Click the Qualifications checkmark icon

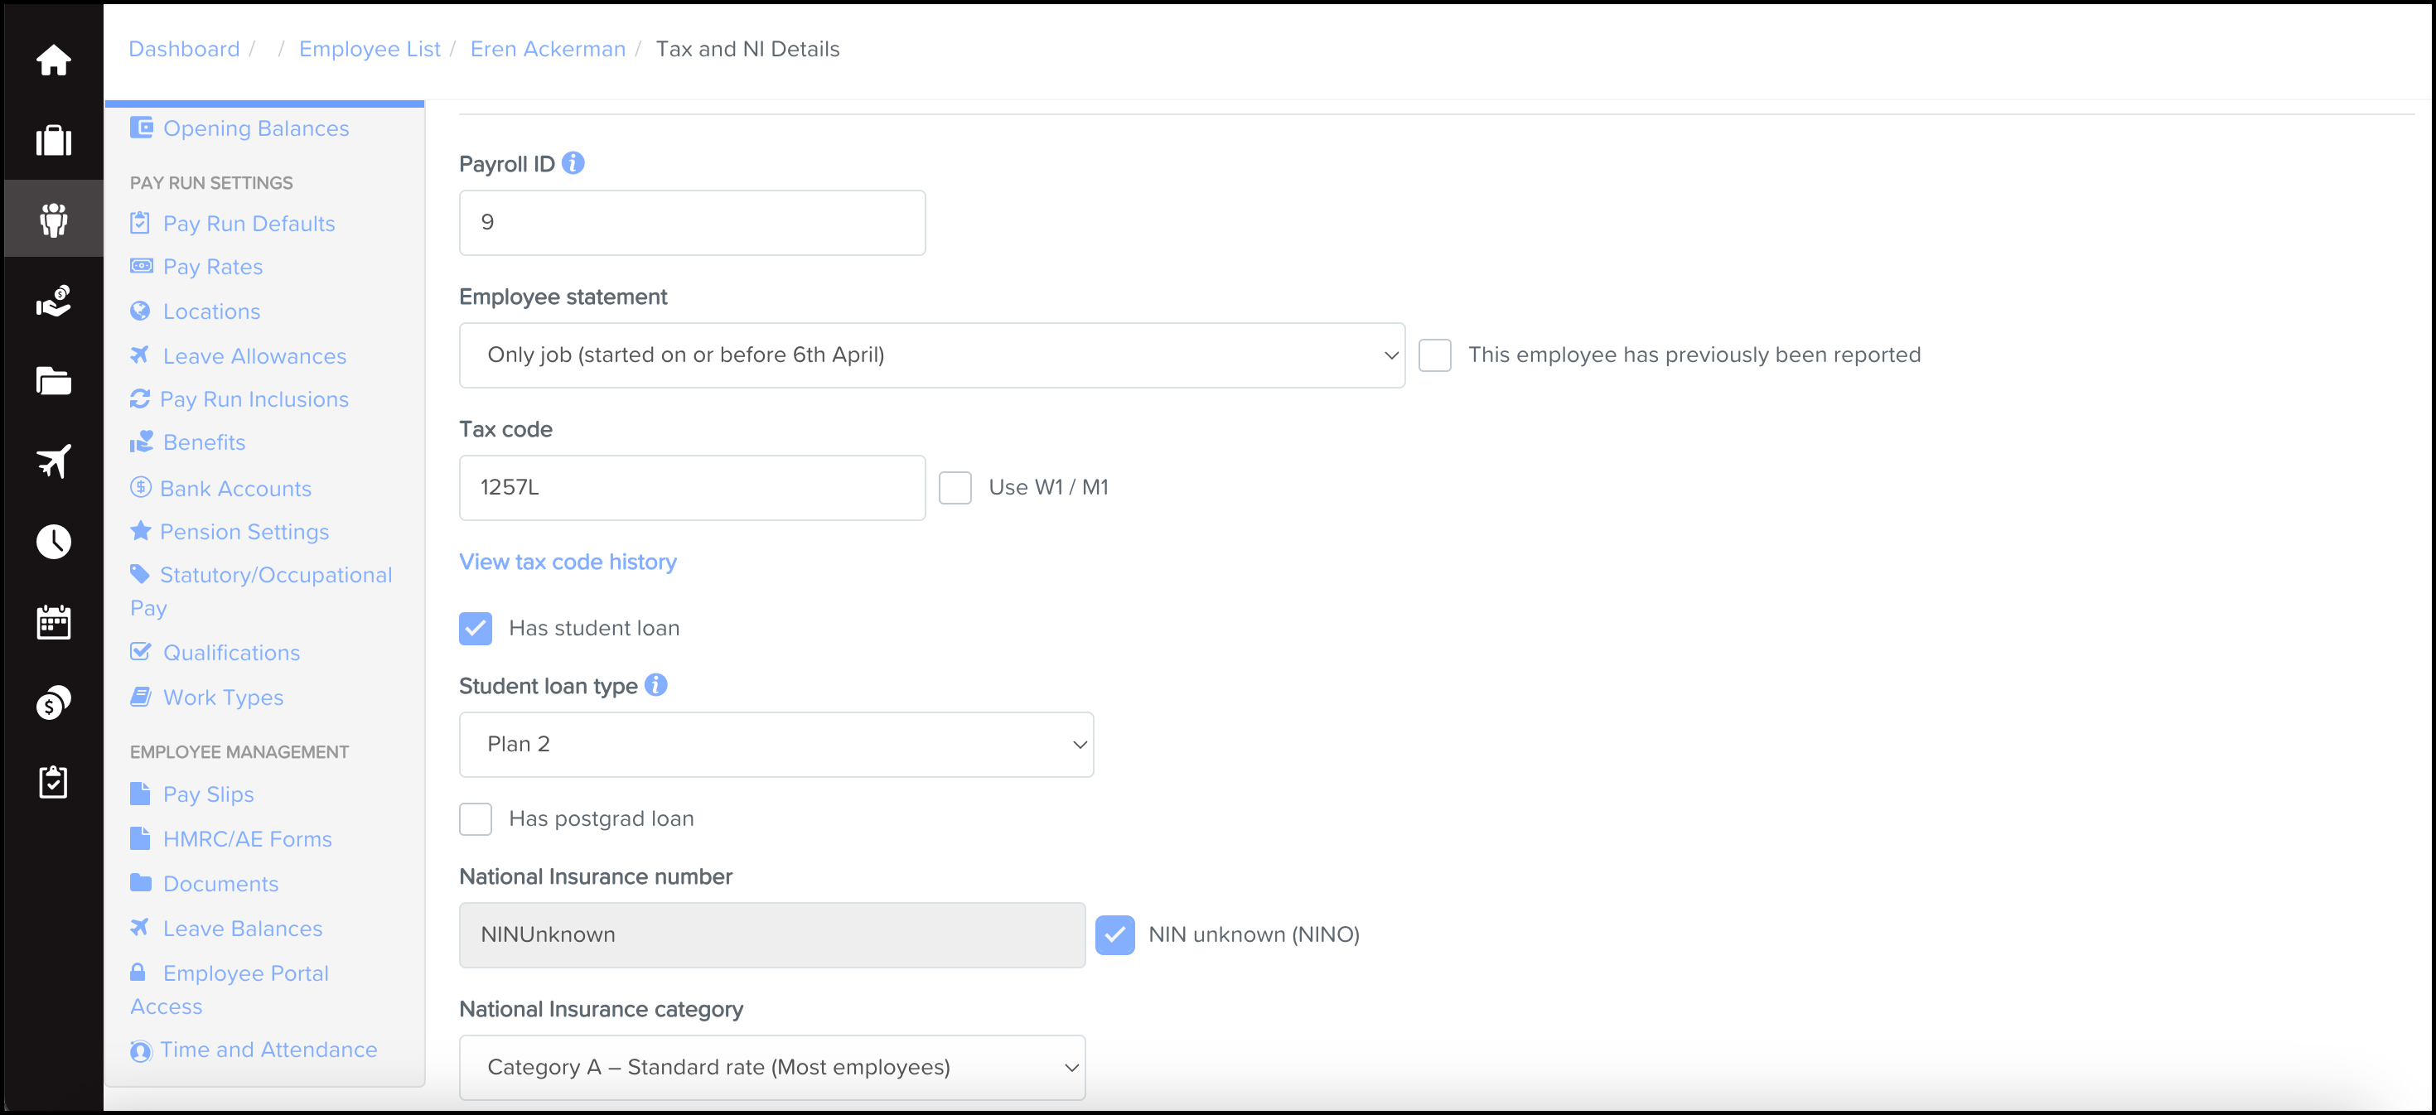pyautogui.click(x=140, y=652)
